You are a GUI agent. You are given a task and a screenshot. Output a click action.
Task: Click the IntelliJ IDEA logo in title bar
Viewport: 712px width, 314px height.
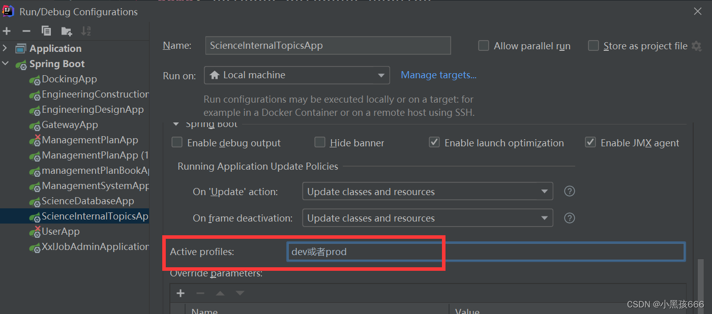point(8,11)
